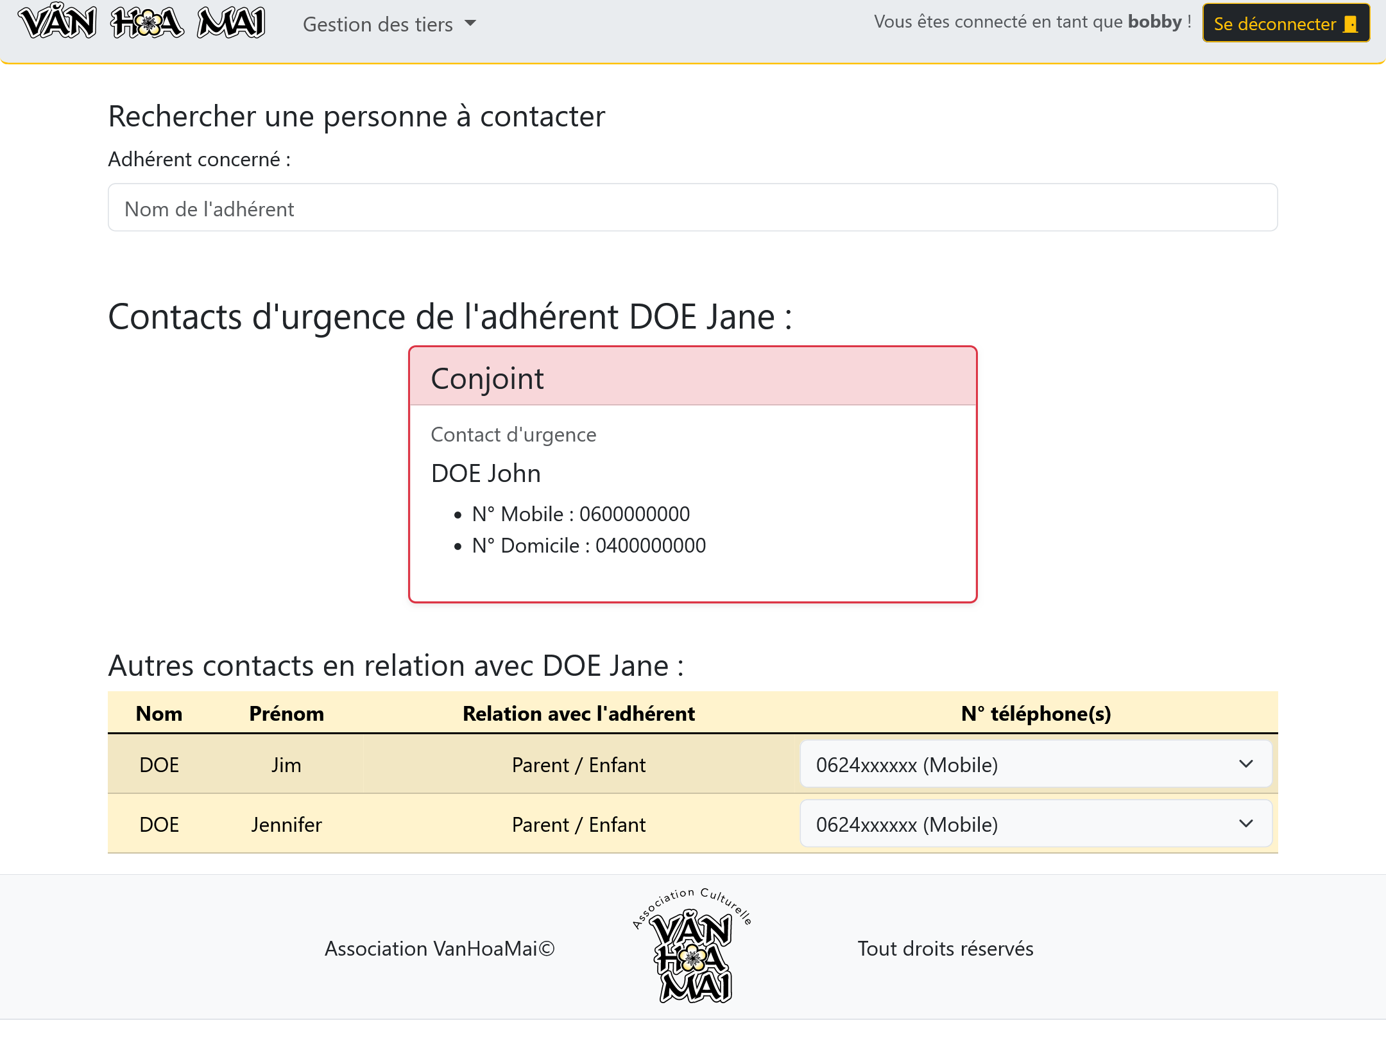Click the Nom column header
This screenshot has height=1041, width=1386.
coord(159,714)
